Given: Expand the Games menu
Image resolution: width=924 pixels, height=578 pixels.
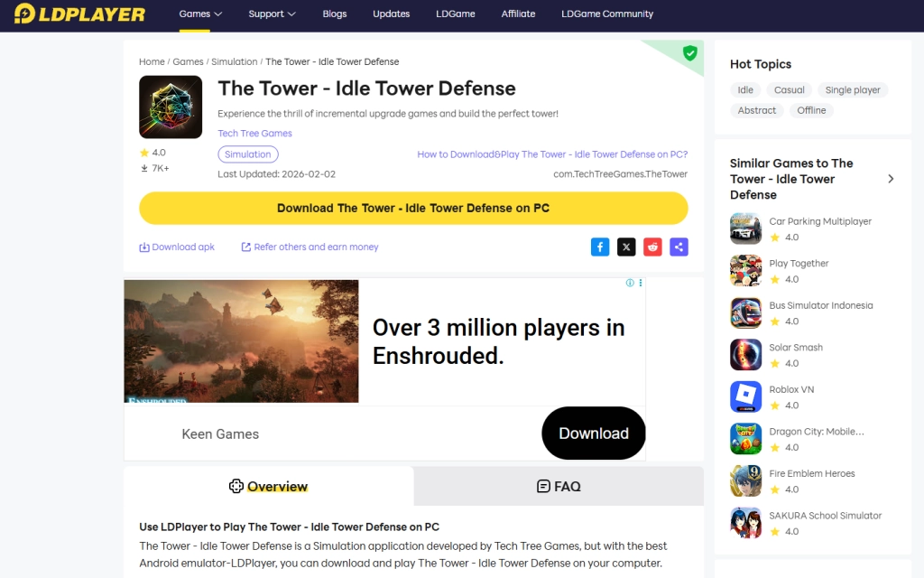Looking at the screenshot, I should pyautogui.click(x=199, y=14).
